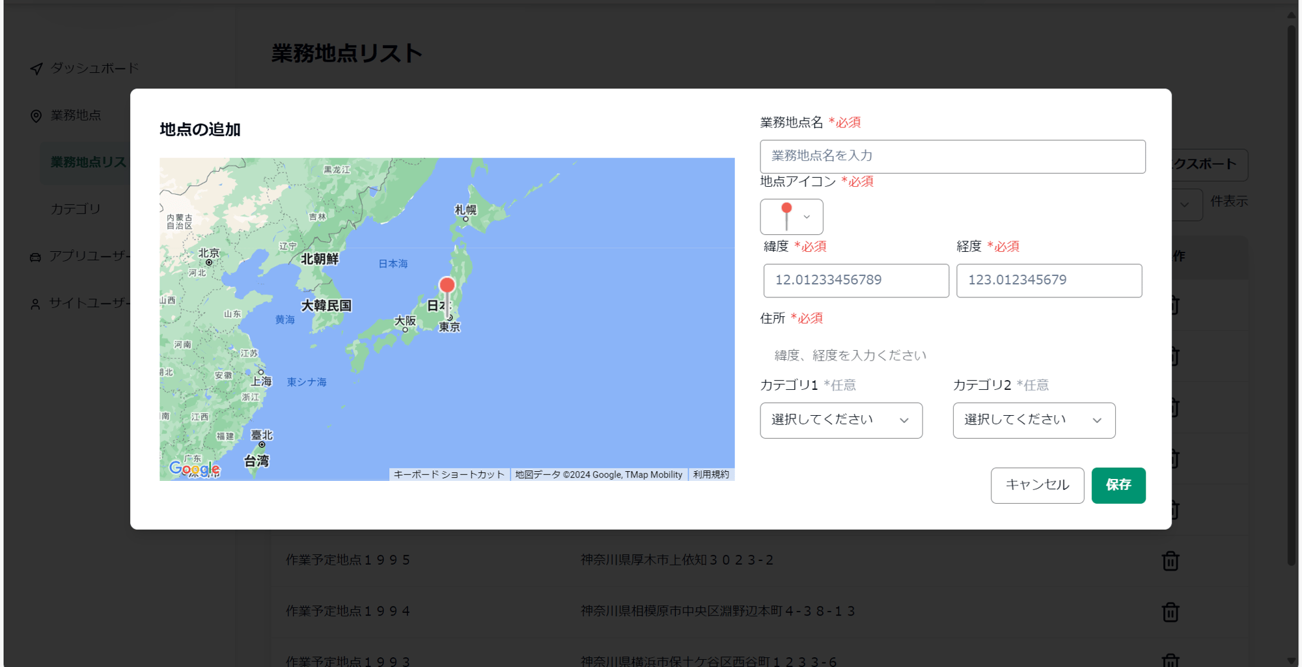Click the 業務地点リスト page heading
The image size is (1302, 667).
click(347, 53)
